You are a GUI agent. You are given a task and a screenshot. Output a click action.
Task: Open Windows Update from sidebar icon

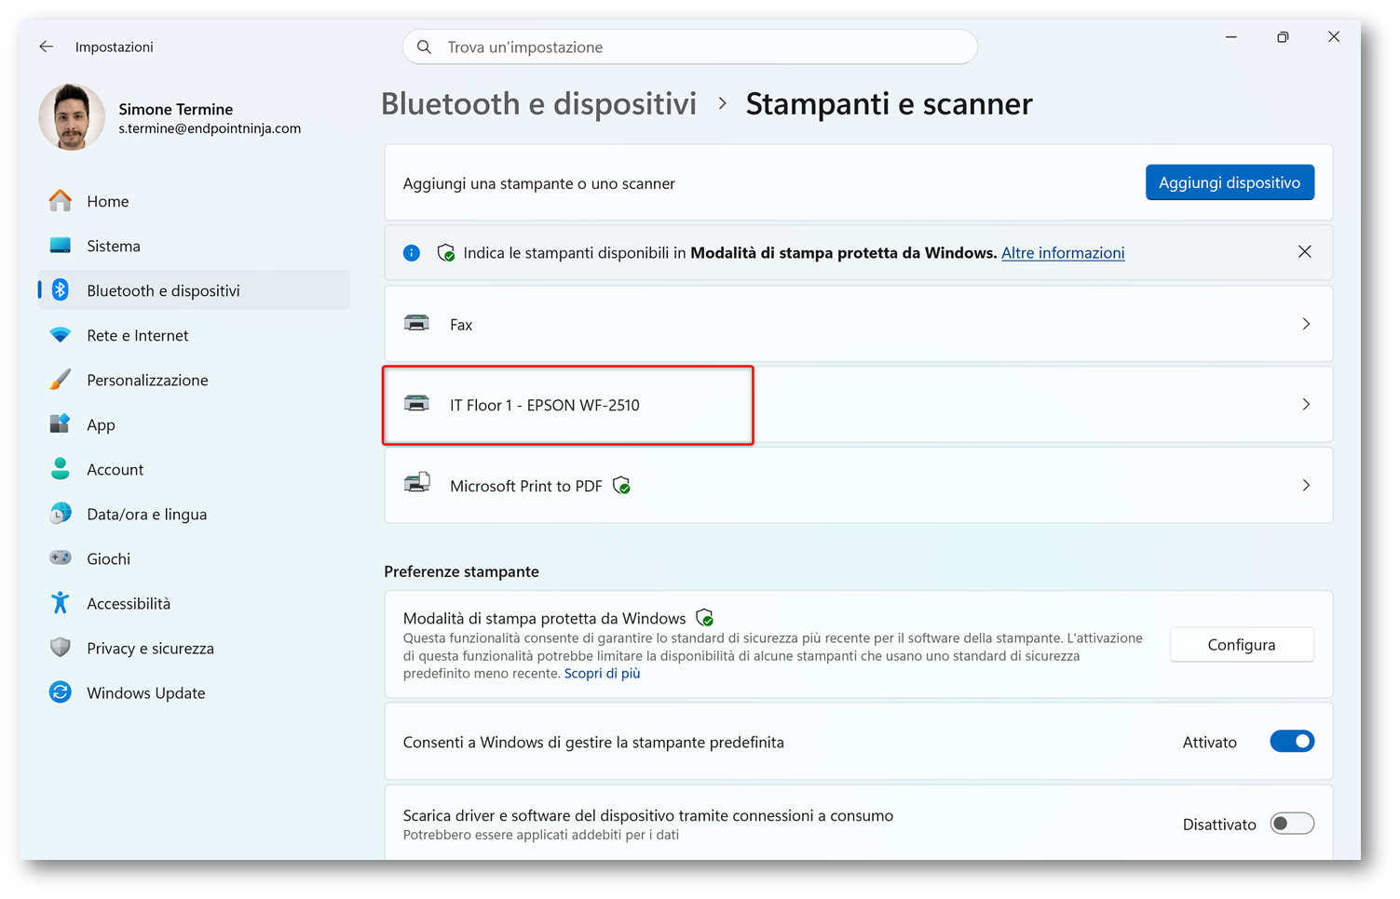(x=61, y=692)
